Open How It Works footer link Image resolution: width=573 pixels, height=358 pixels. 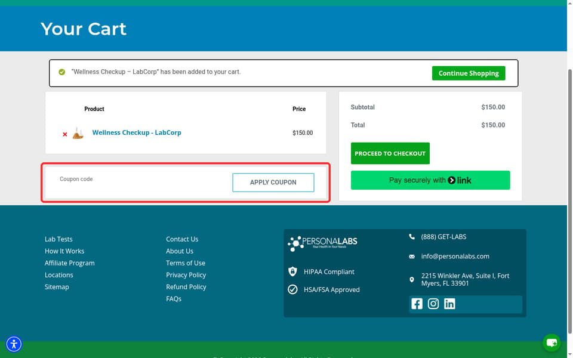point(64,251)
